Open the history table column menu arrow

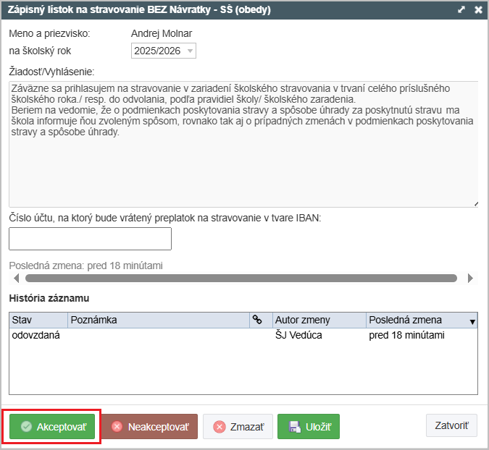(x=473, y=320)
